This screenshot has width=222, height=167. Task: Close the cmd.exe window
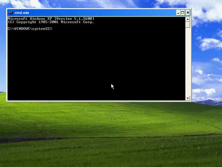tap(188, 13)
